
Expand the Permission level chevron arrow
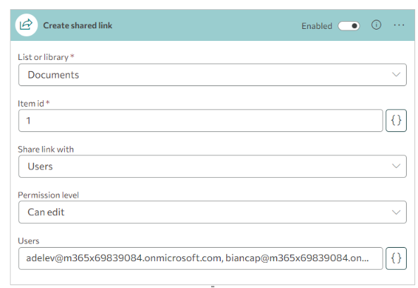(x=396, y=212)
